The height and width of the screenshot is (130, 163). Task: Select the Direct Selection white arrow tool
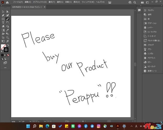[8, 12]
